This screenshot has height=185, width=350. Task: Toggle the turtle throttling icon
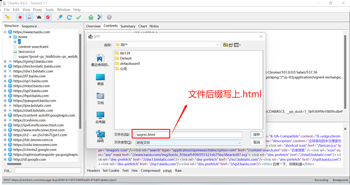(x=38, y=17)
